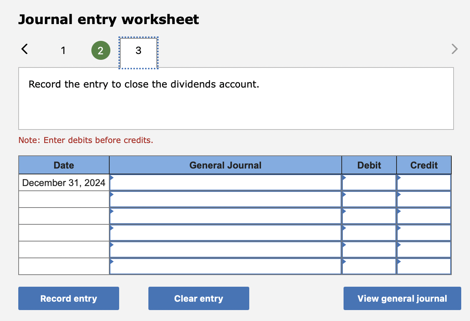Click the 'Journal entry worksheet' heading

coord(109,19)
